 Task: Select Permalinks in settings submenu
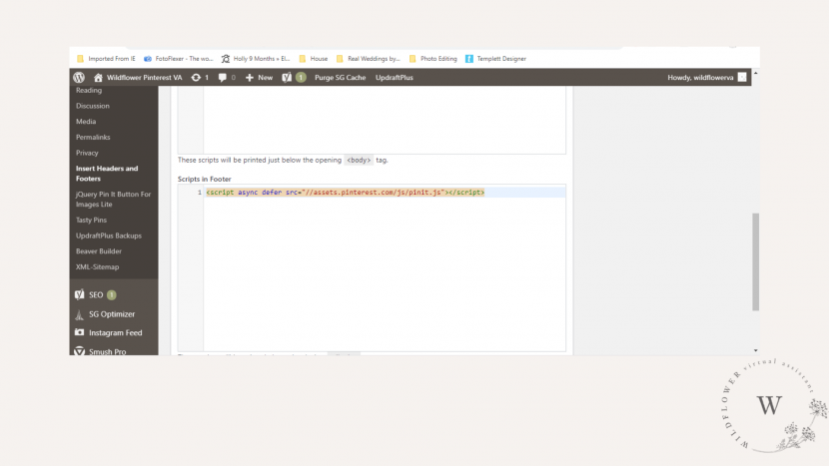point(93,137)
